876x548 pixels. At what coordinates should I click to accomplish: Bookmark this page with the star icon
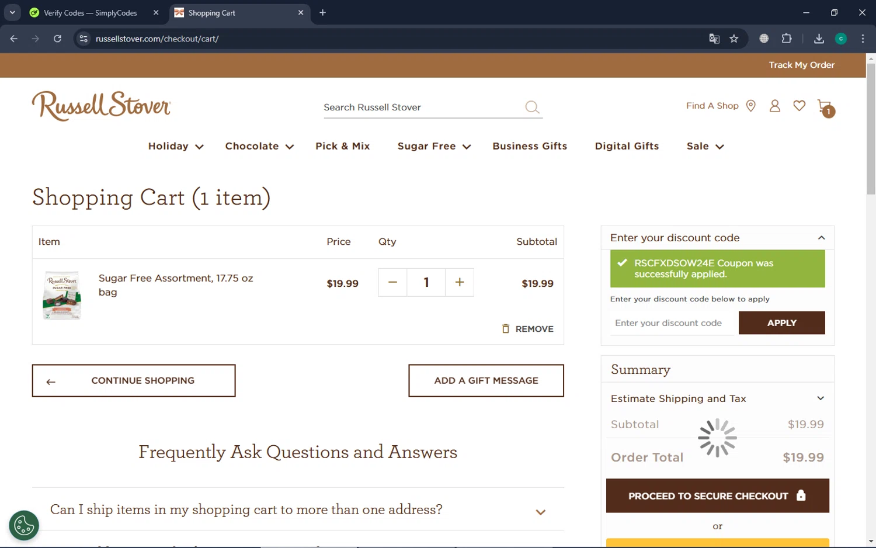pos(734,39)
